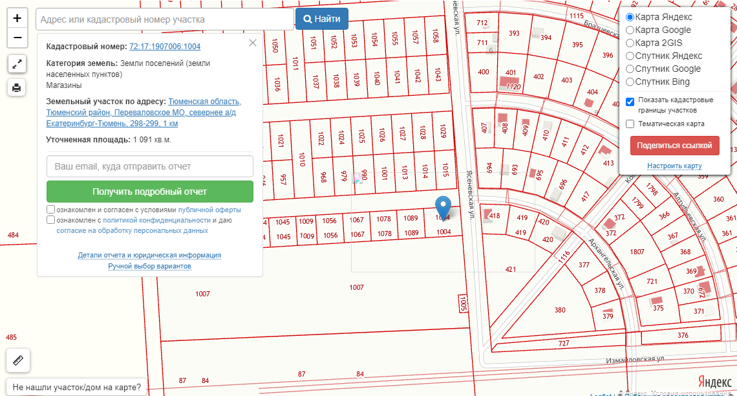Select parcel 403 on the map
This screenshot has height=396, width=737.
tap(567, 80)
